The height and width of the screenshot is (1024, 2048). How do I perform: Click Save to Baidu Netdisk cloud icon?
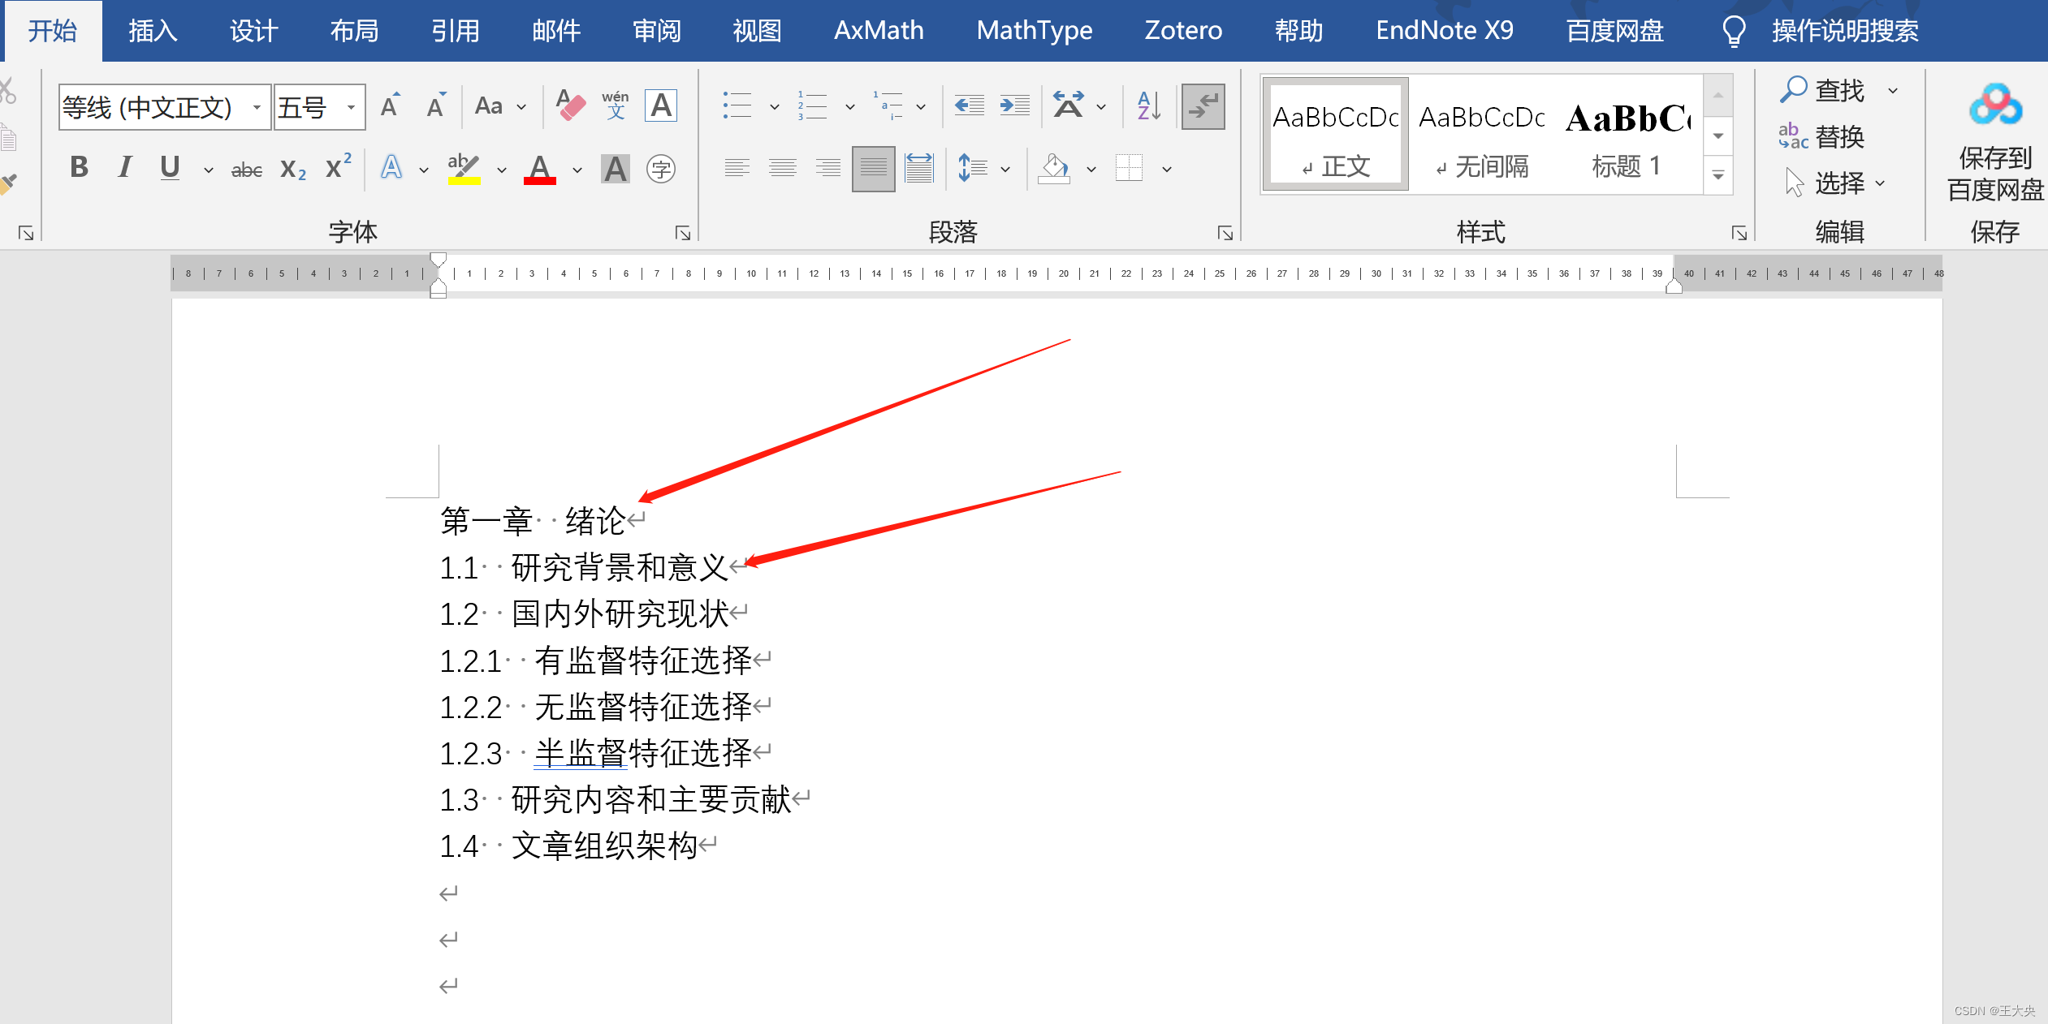pyautogui.click(x=1994, y=105)
